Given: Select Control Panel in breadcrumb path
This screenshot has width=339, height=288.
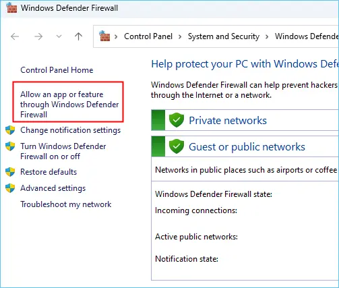Looking at the screenshot, I should coord(148,36).
